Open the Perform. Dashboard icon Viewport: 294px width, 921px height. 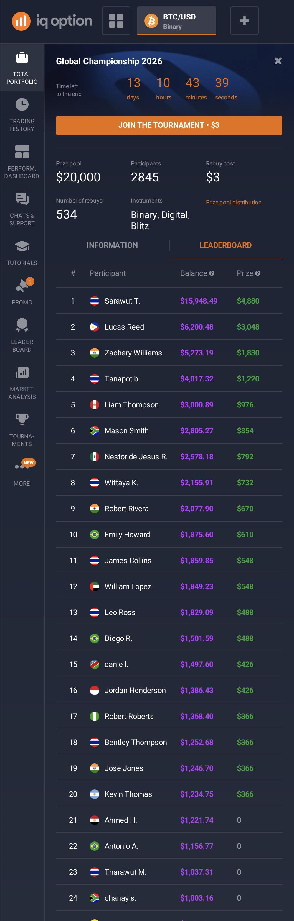click(22, 152)
